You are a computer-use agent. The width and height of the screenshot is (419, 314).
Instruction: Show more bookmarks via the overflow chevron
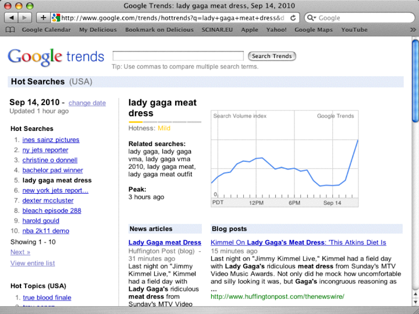tap(410, 30)
